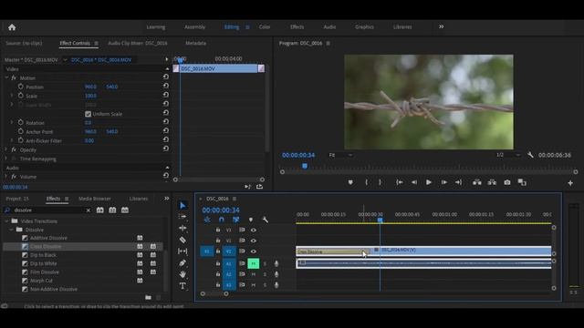
Task: Click the timeline playhead at 00:00:00:34
Action: (x=380, y=220)
